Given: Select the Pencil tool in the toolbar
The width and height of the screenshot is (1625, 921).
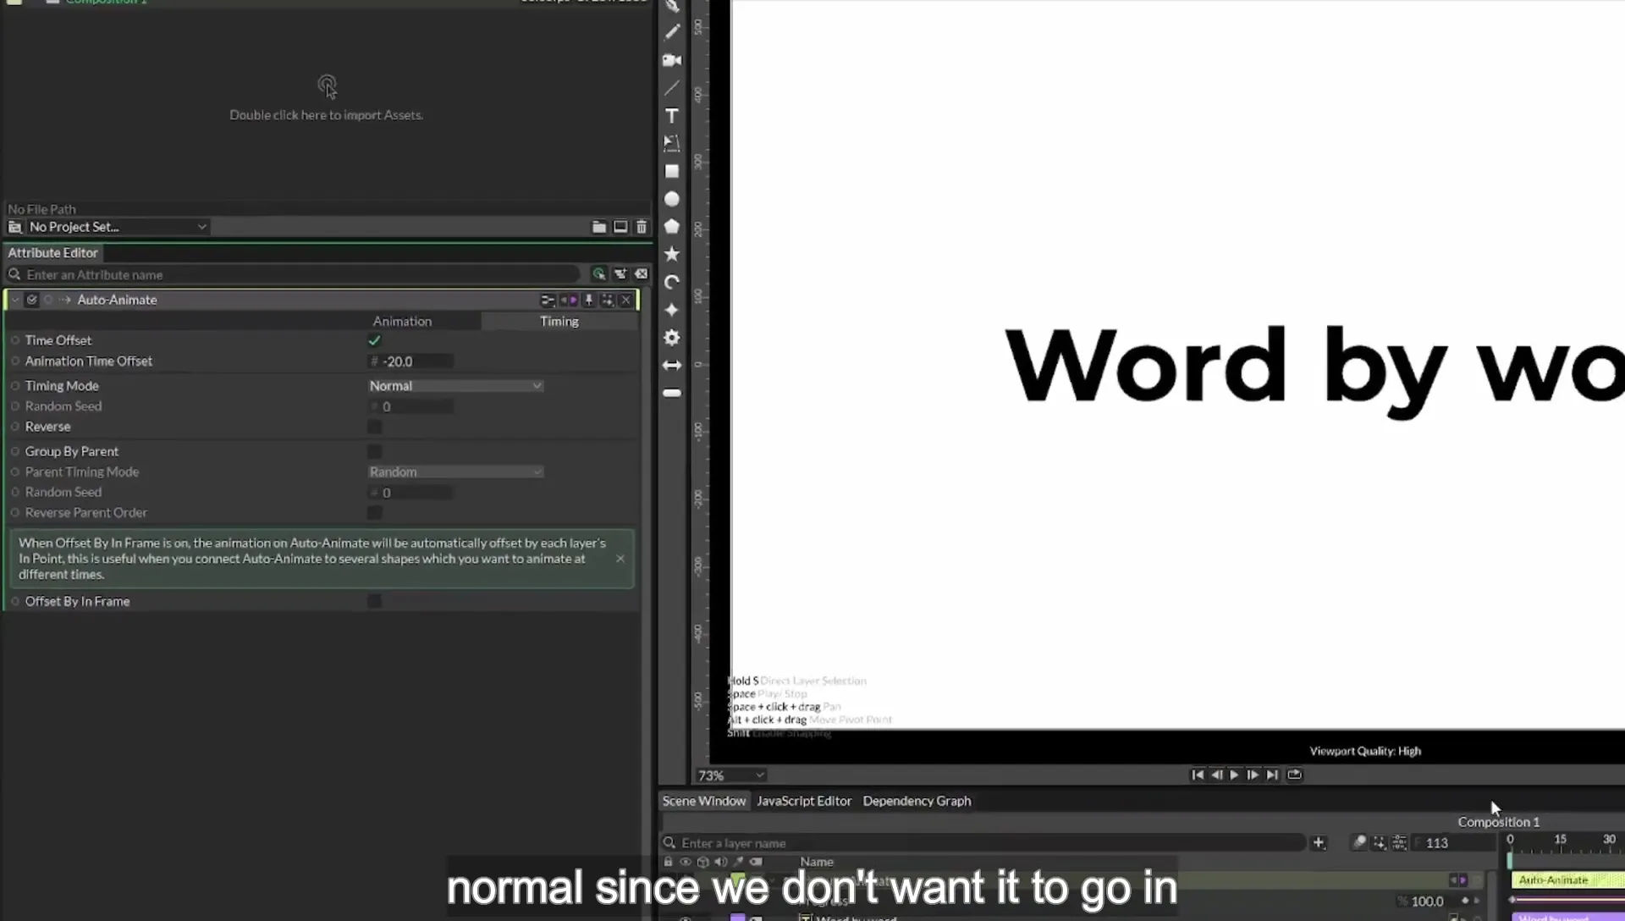Looking at the screenshot, I should (672, 32).
